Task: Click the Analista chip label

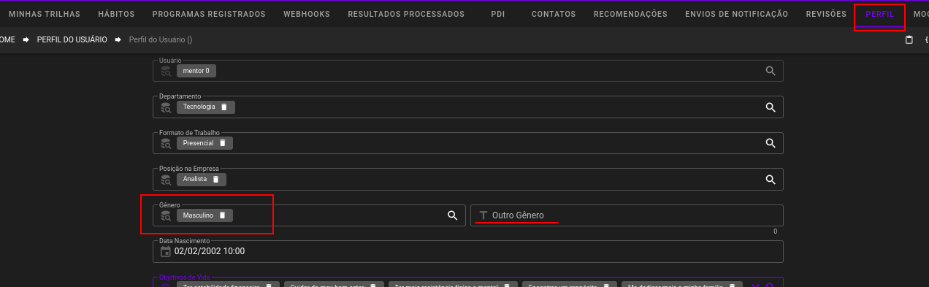Action: pos(195,179)
